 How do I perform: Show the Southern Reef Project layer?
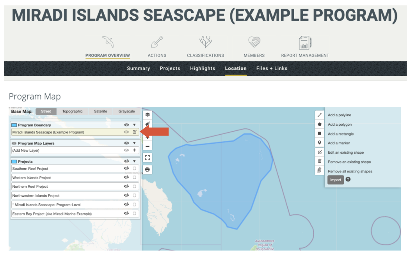click(126, 168)
